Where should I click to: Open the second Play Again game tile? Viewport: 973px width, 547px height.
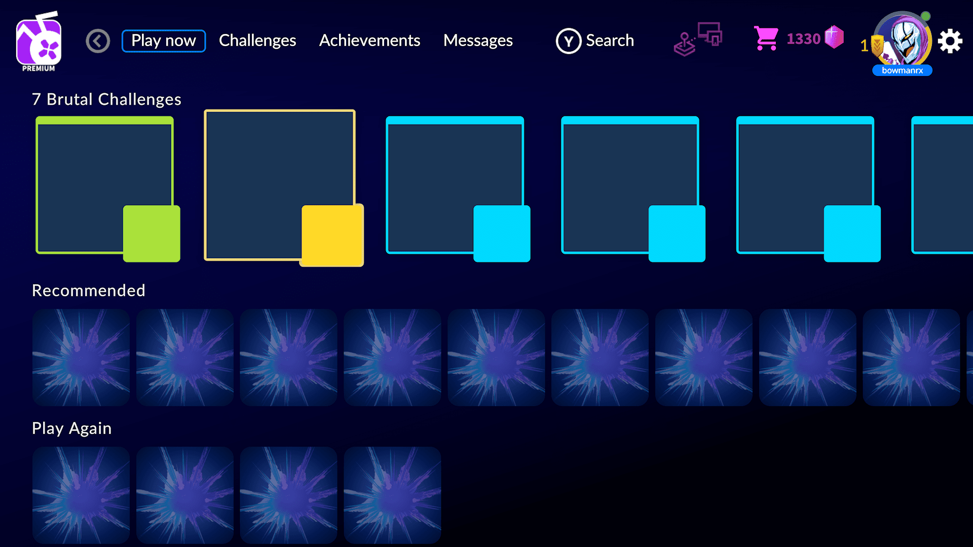(x=185, y=495)
